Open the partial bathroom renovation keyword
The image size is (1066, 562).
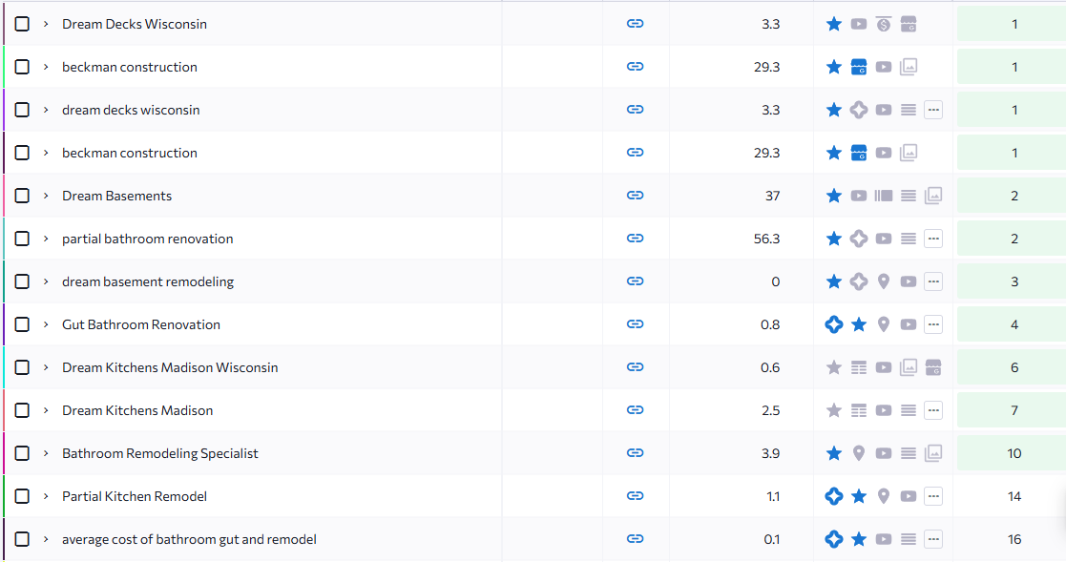pyautogui.click(x=147, y=239)
